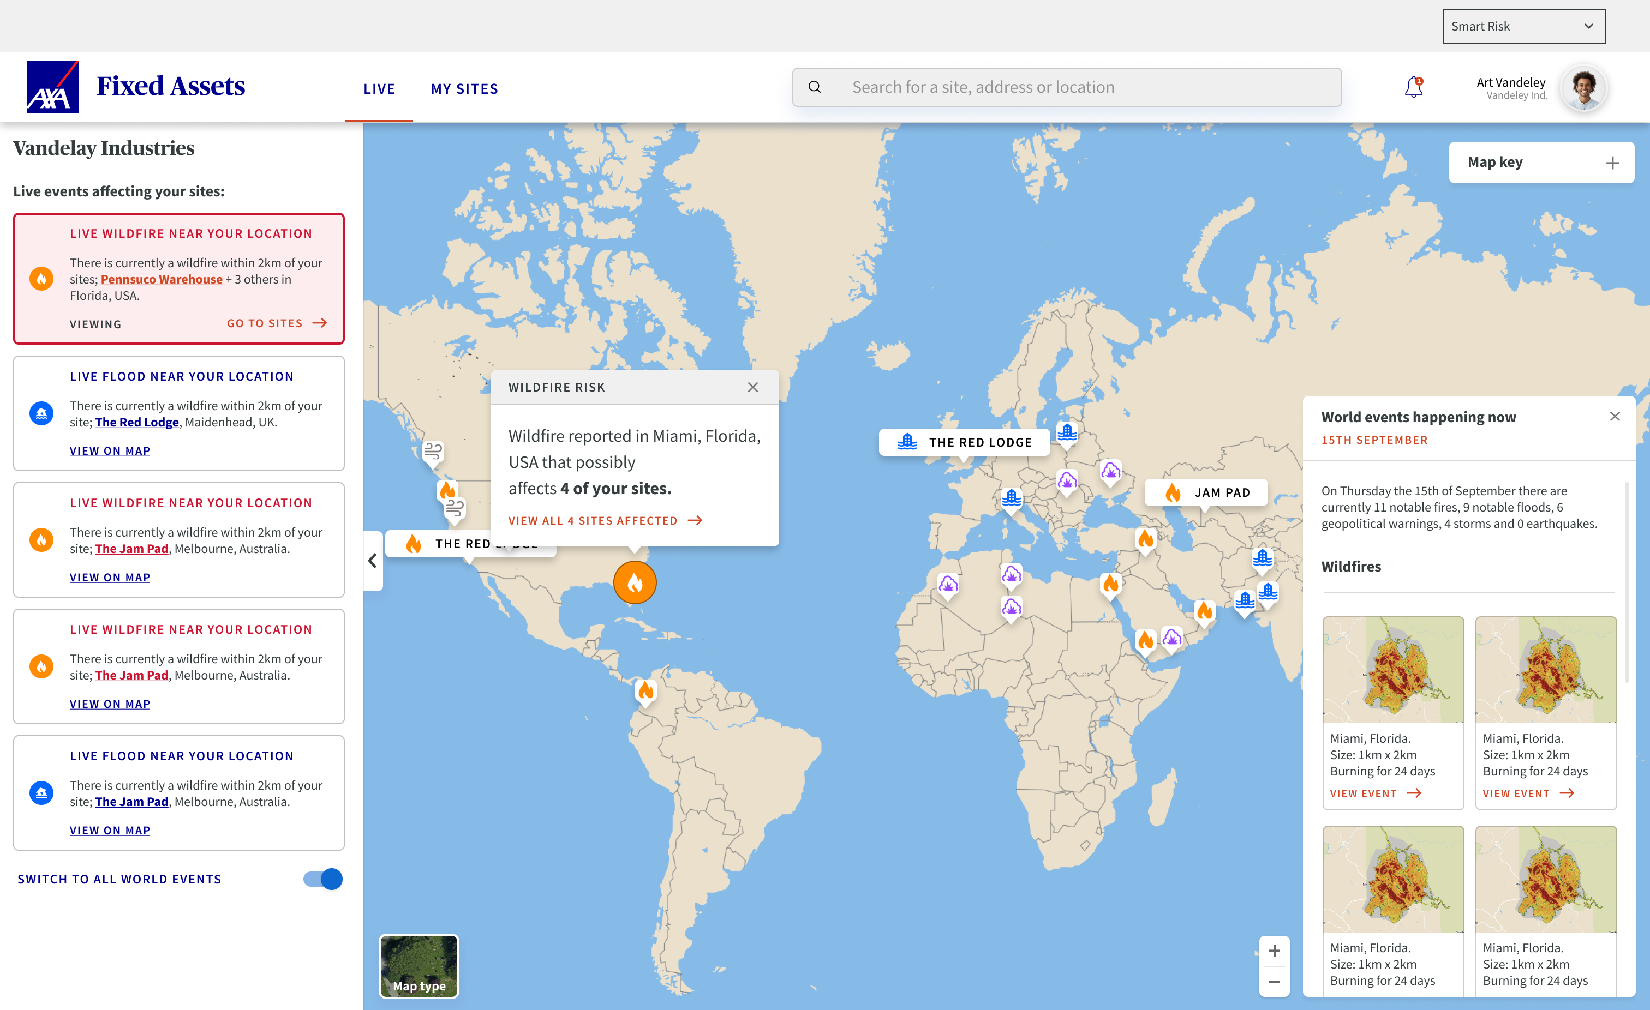
Task: Open first wildfire event map thumbnail
Action: pyautogui.click(x=1393, y=669)
